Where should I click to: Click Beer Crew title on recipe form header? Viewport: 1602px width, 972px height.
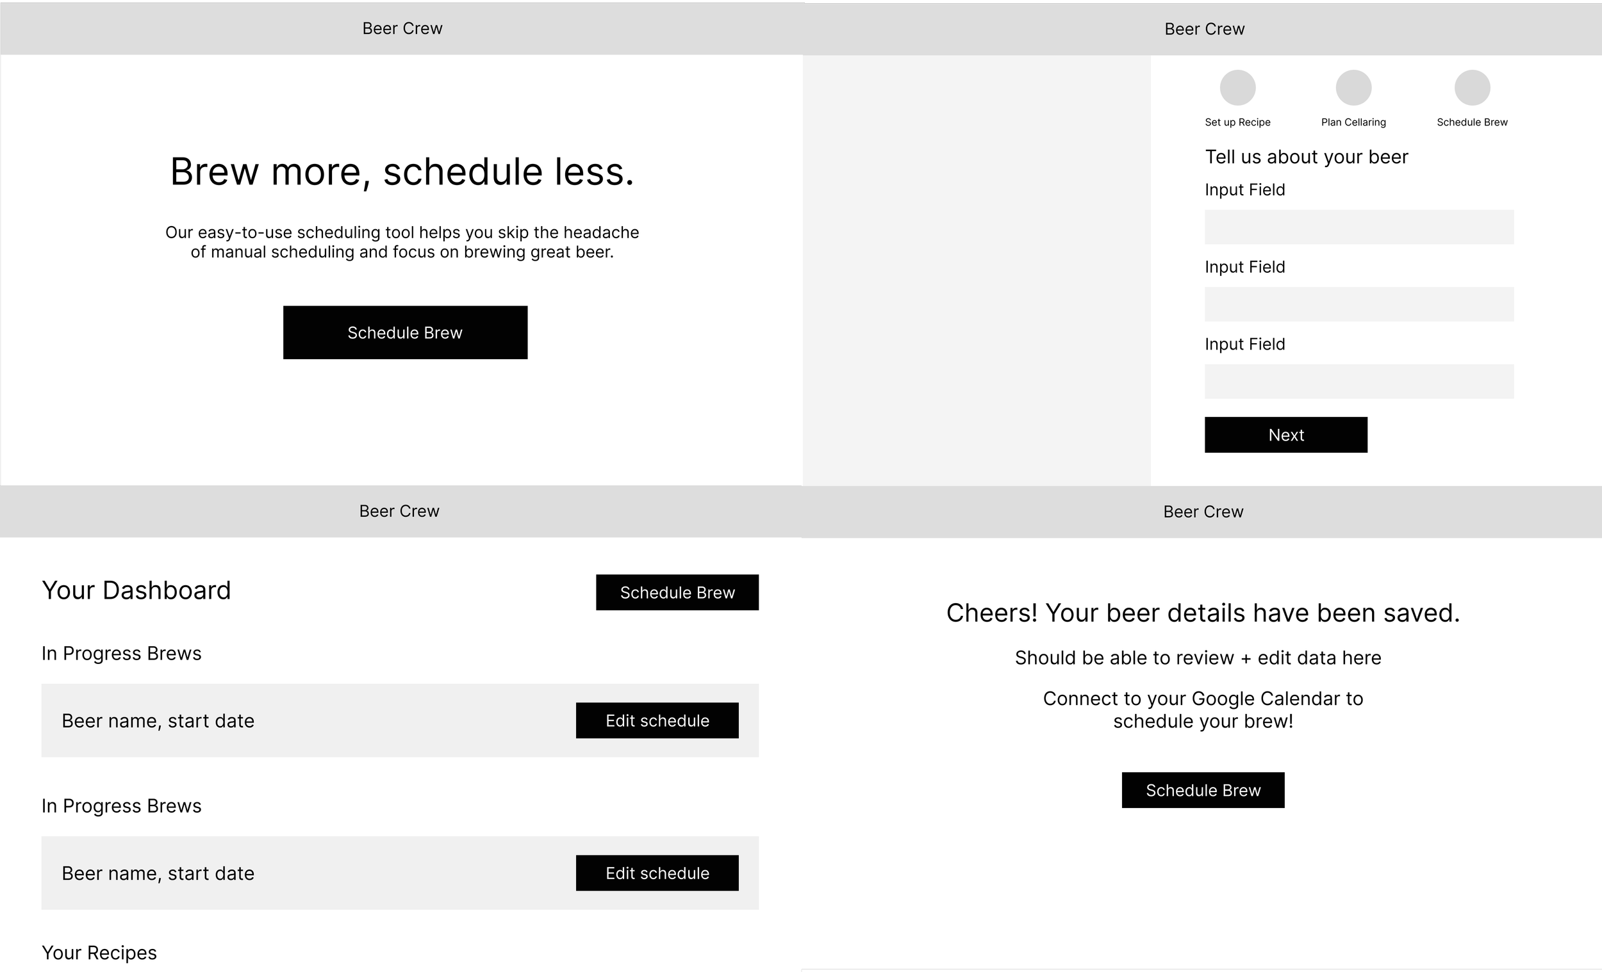[1204, 29]
